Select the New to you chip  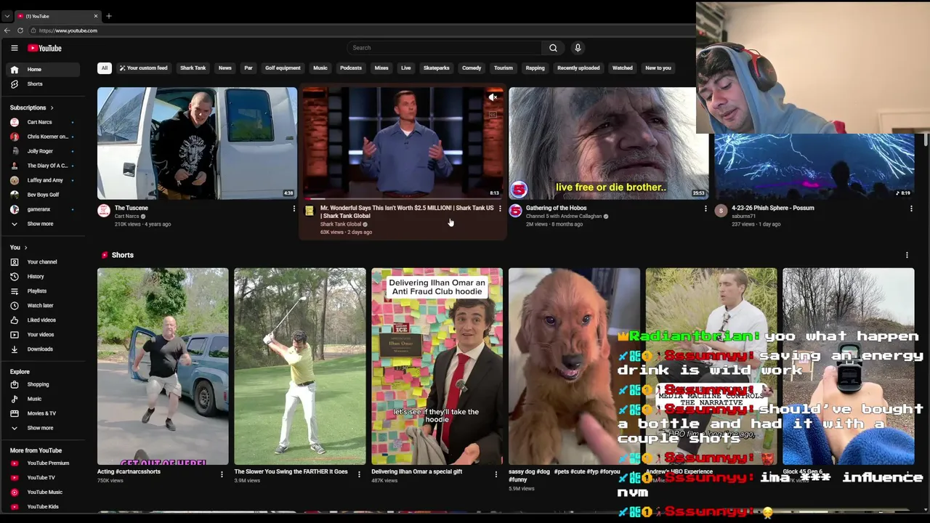coord(658,68)
